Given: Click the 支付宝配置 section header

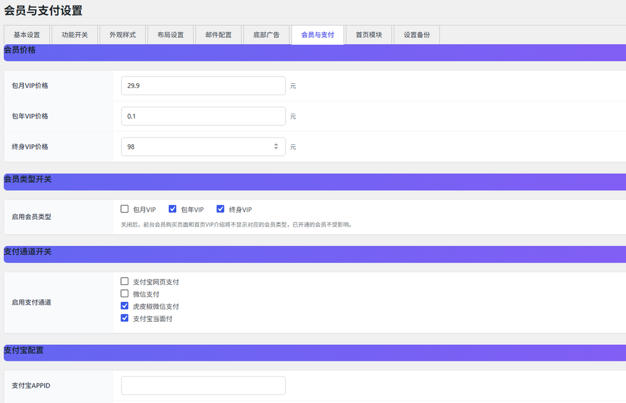Looking at the screenshot, I should click(315, 353).
